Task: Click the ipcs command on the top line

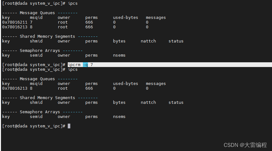Action: click(72, 3)
